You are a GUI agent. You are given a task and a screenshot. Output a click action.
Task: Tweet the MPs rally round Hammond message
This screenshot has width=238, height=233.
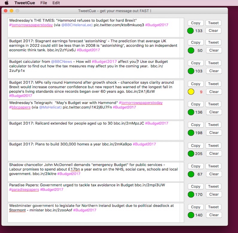pos(213,84)
